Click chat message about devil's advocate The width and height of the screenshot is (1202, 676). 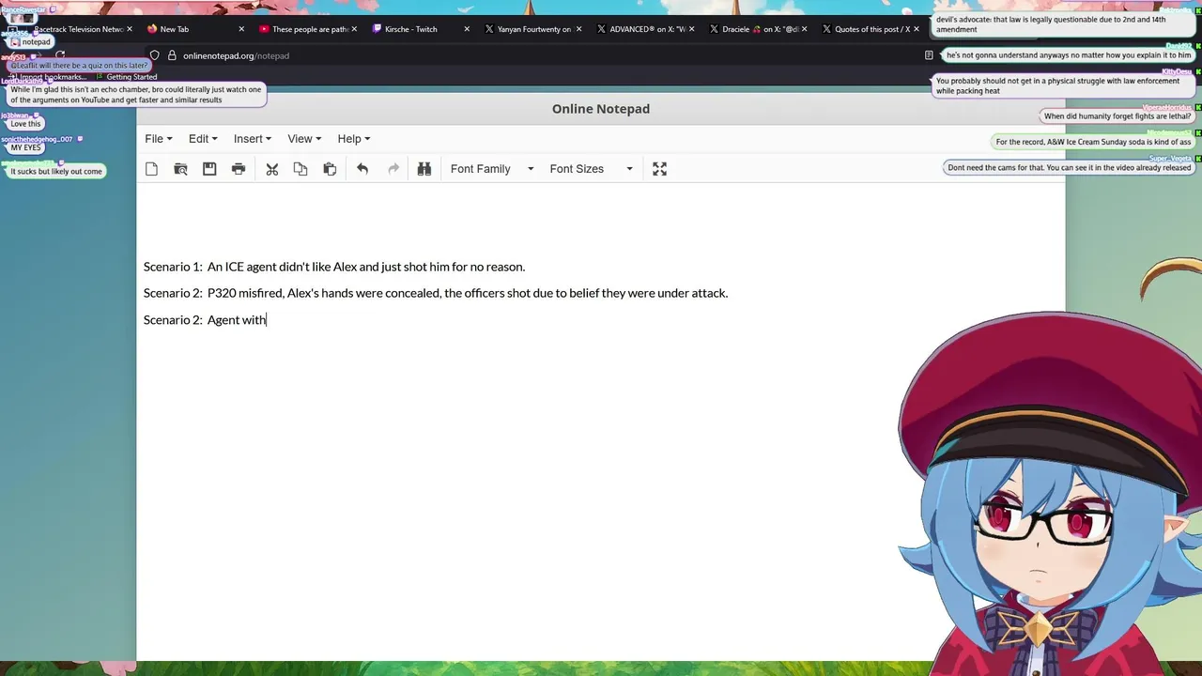pos(1064,24)
